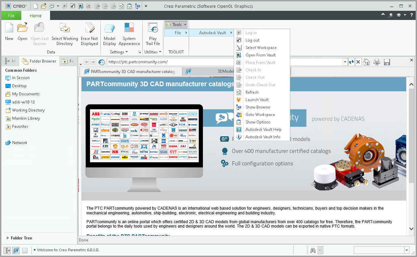Create a new file with New icon
Screen dimensions: 417x257
tap(9, 31)
